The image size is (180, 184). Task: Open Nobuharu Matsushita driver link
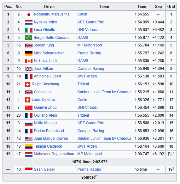click(x=52, y=14)
